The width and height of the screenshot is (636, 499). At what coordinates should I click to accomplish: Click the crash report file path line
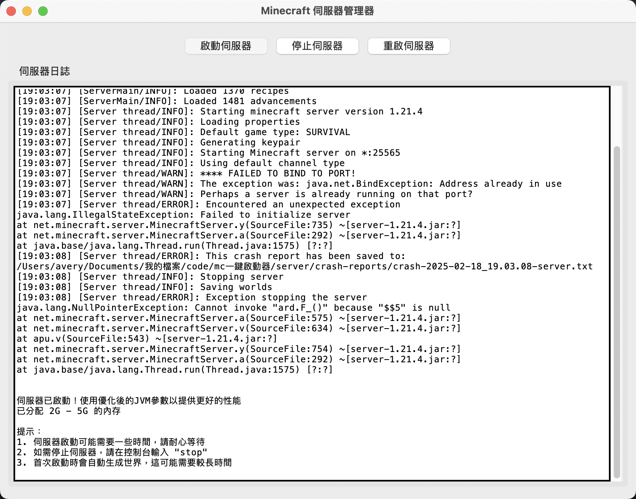pos(304,267)
